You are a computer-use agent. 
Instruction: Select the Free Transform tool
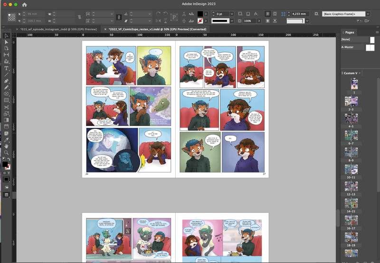tap(6, 113)
